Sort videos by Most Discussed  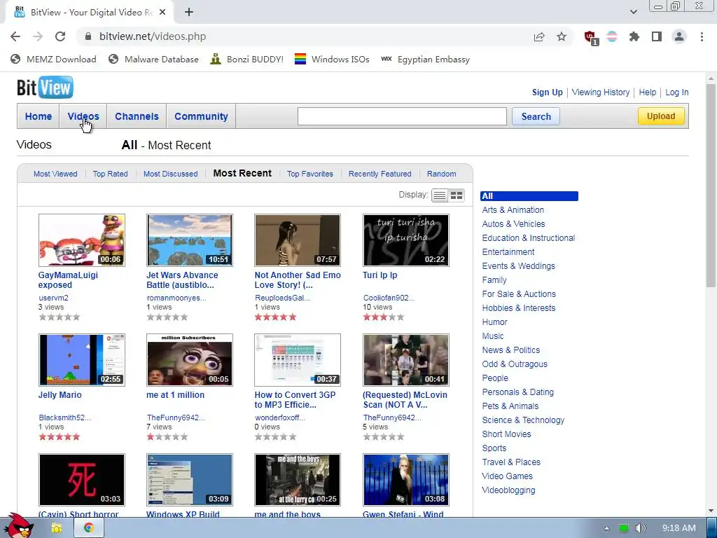171,174
